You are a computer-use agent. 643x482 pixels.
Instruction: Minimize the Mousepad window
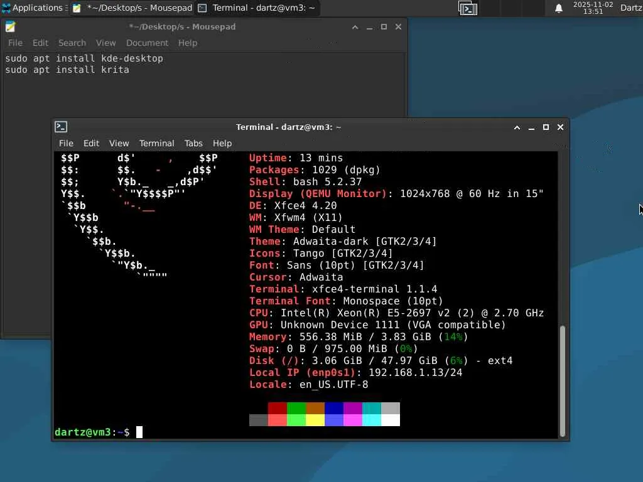click(369, 27)
